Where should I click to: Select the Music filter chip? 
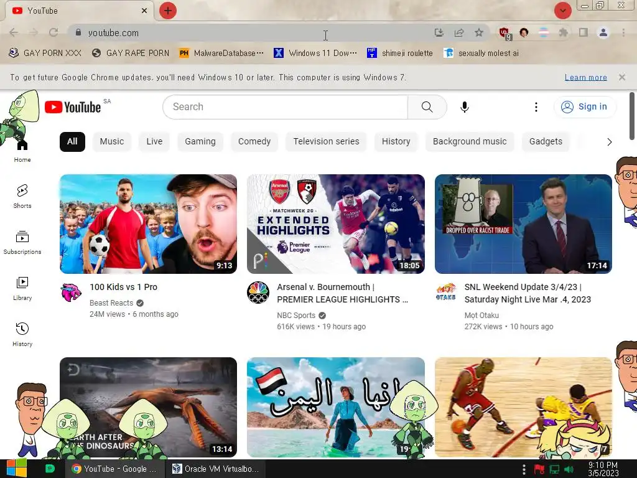[x=112, y=141]
